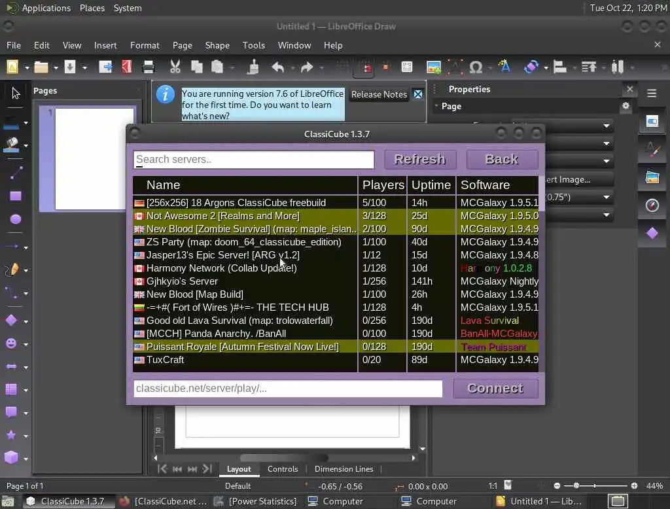Choose the Rectangle shape tool
The width and height of the screenshot is (670, 509).
[x=16, y=196]
